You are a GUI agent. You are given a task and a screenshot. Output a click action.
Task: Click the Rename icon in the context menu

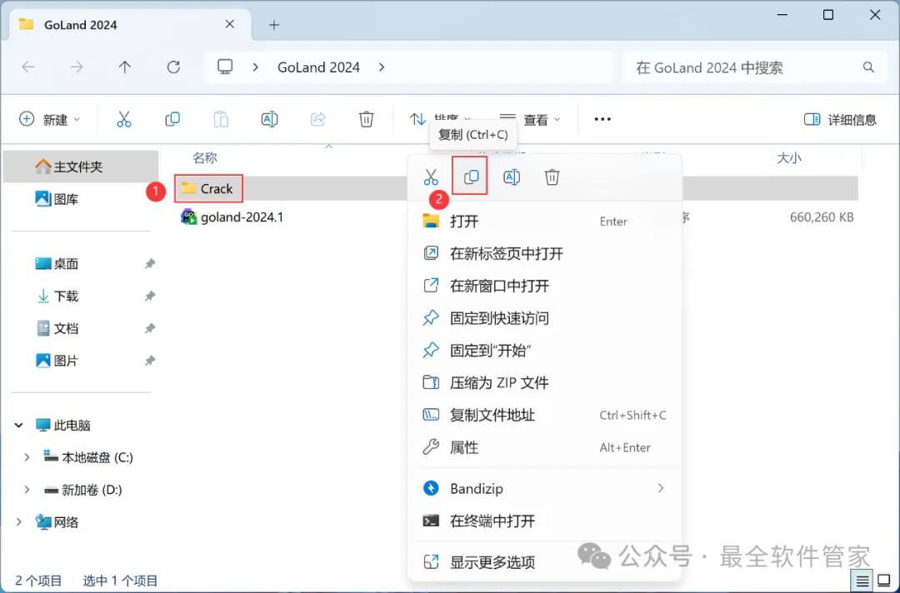[512, 177]
